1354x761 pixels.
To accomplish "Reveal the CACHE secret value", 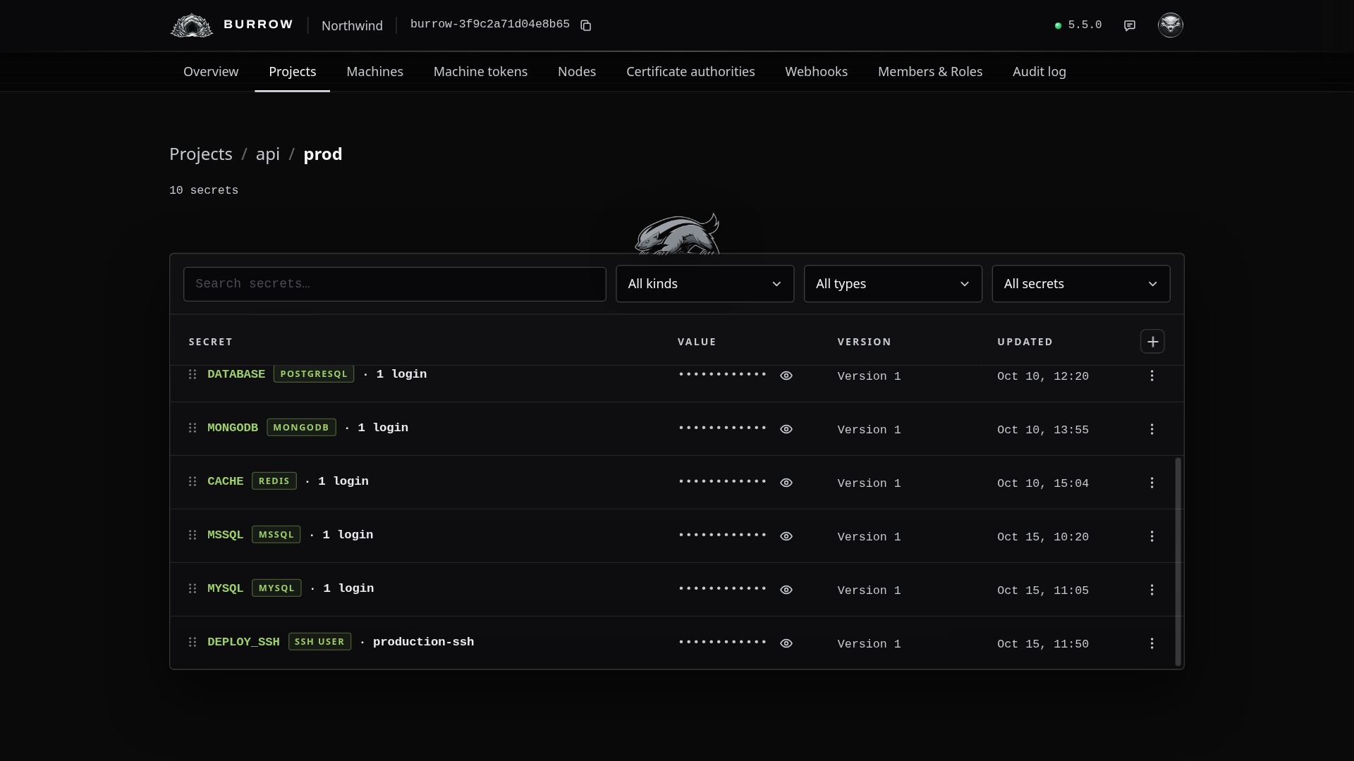I will coord(786,483).
